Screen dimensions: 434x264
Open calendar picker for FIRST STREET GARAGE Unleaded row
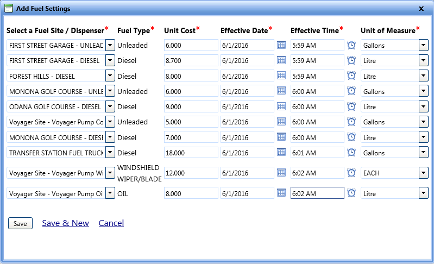coord(281,45)
